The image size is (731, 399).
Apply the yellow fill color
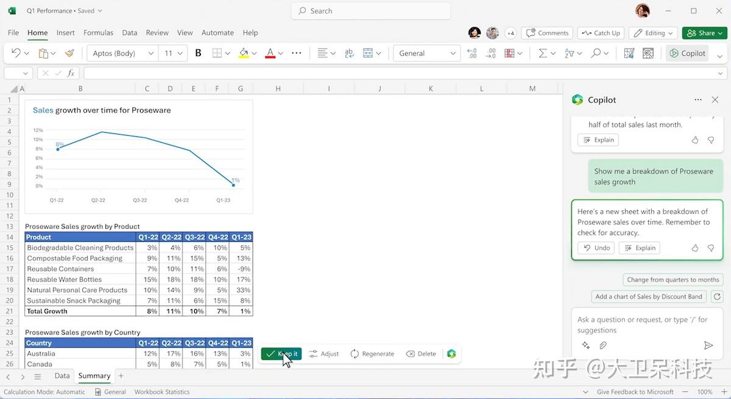coord(244,53)
